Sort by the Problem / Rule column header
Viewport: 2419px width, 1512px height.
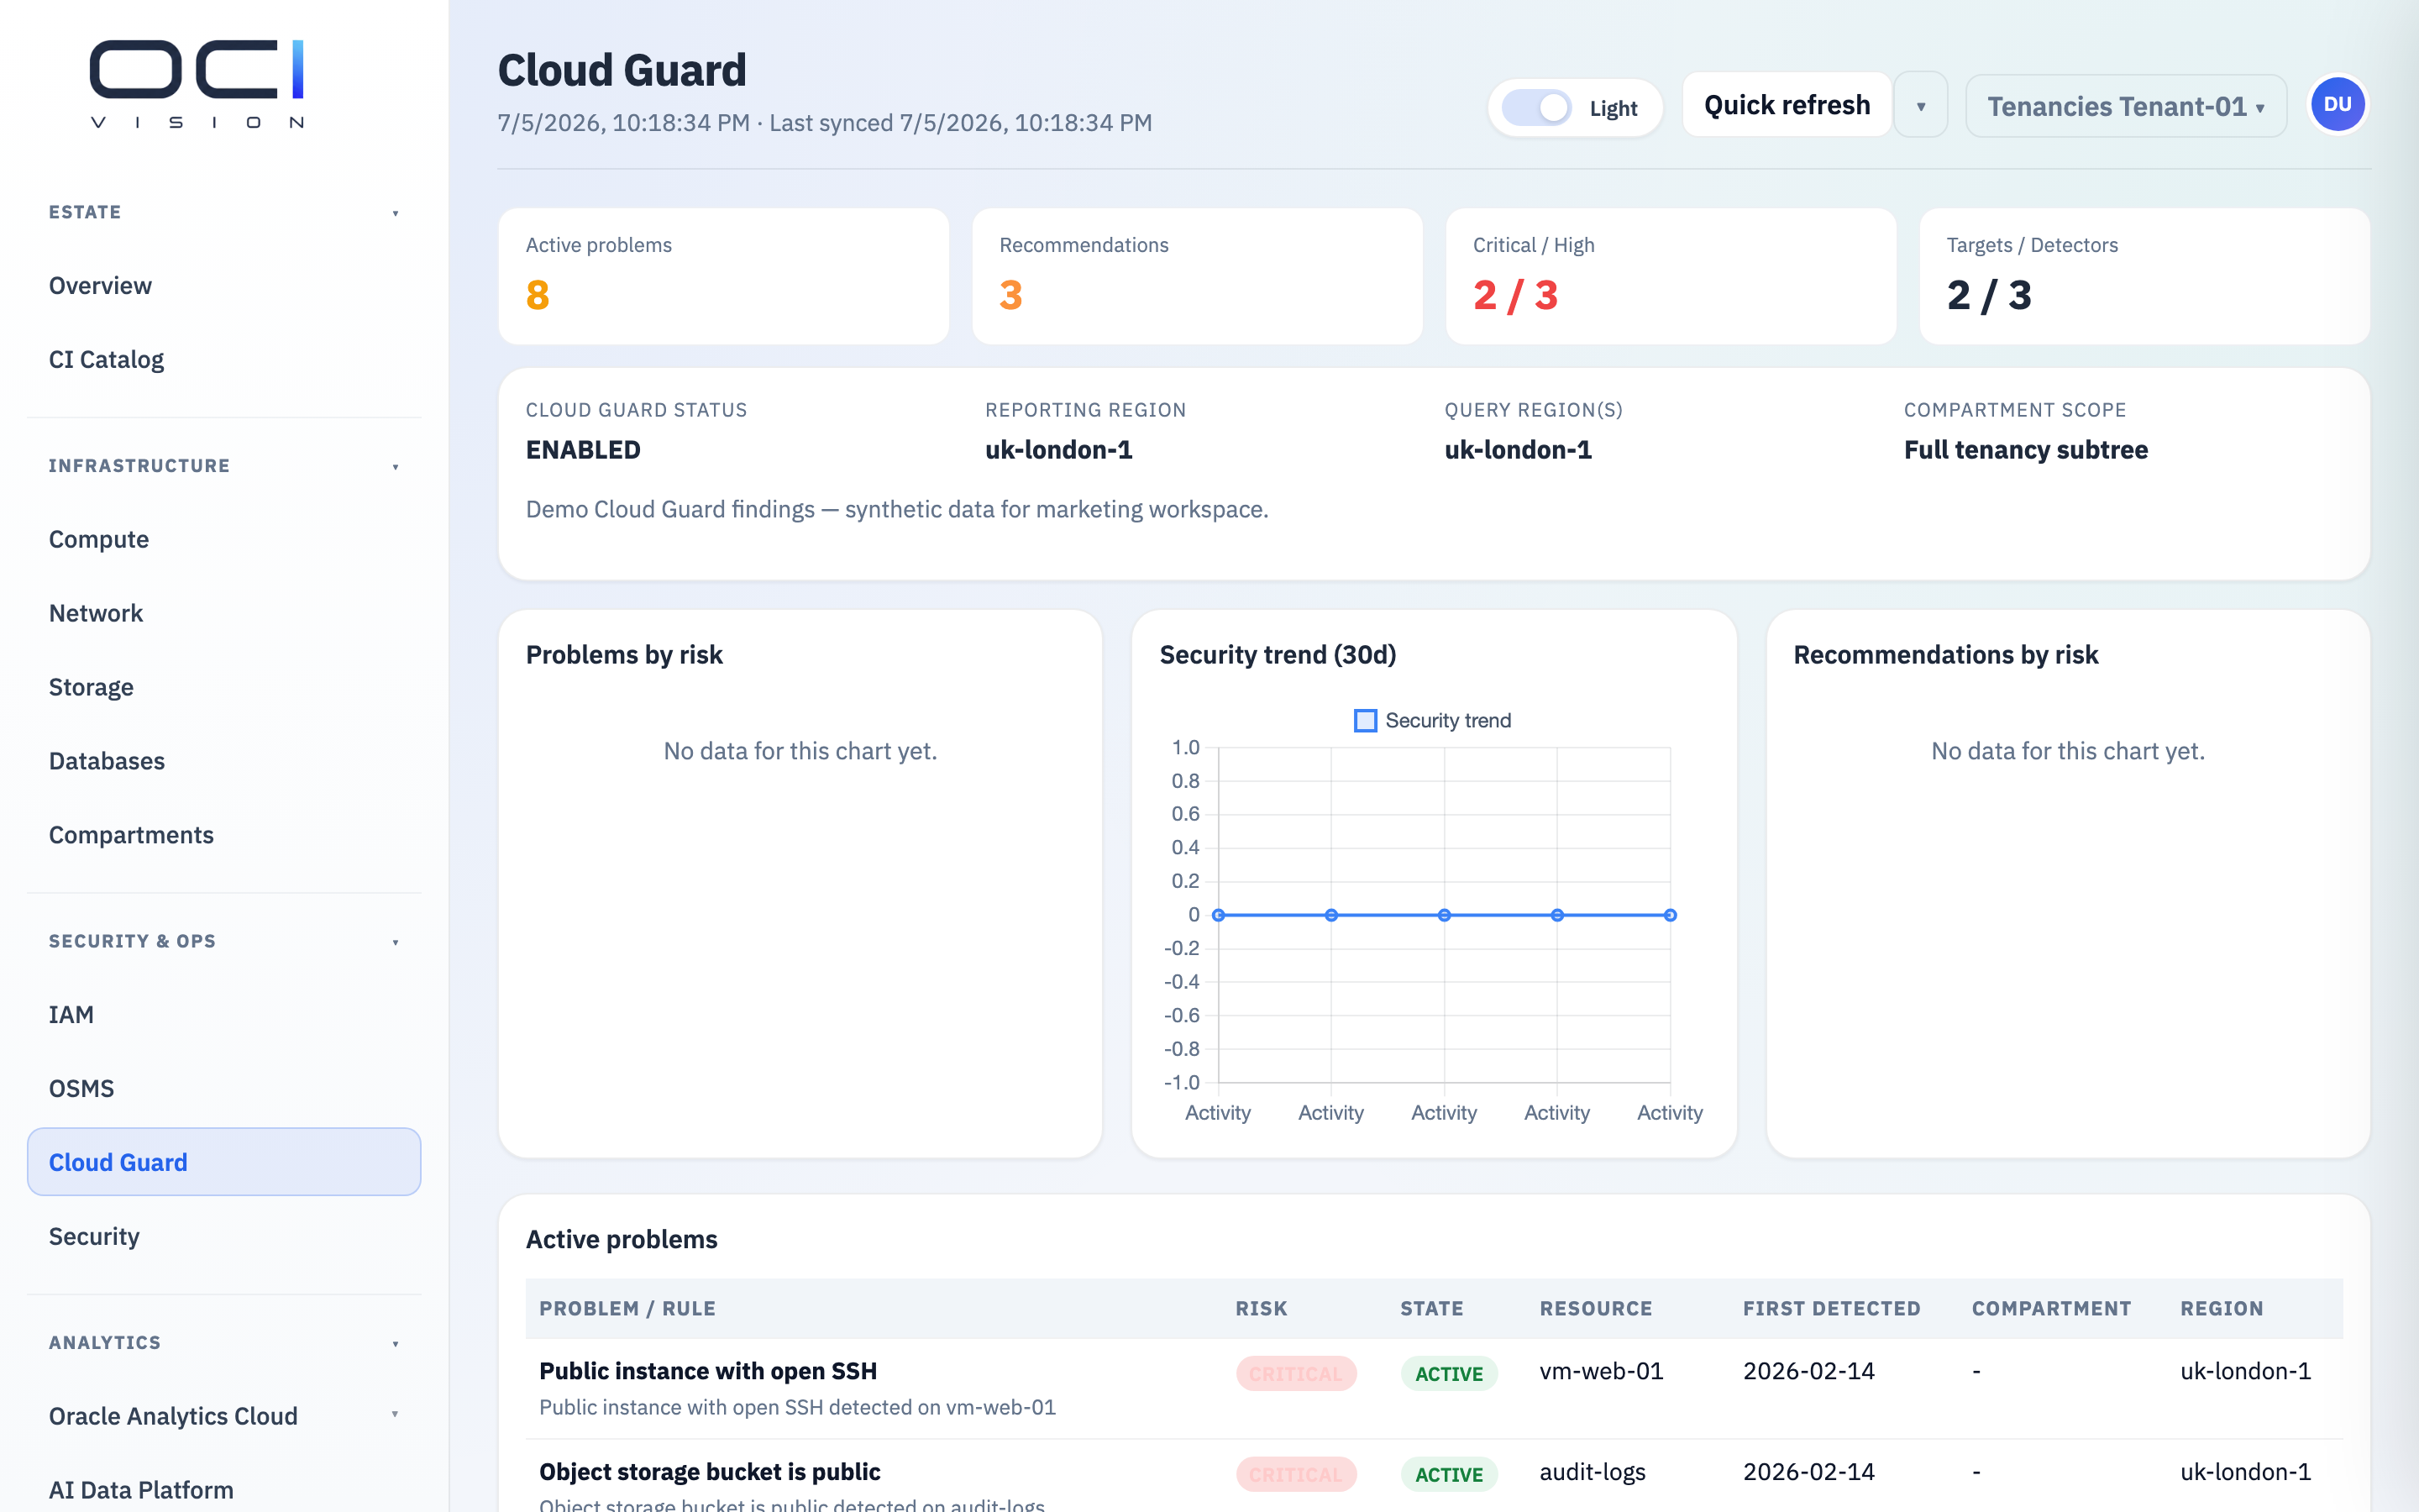pos(627,1308)
